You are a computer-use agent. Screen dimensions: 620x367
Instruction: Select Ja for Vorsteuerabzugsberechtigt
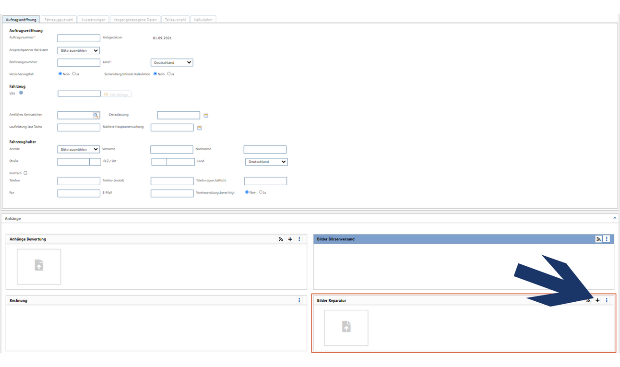click(261, 192)
